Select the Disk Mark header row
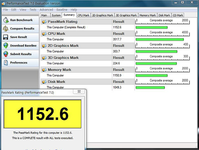Viewport: 199px width, 150px height. pos(88,82)
